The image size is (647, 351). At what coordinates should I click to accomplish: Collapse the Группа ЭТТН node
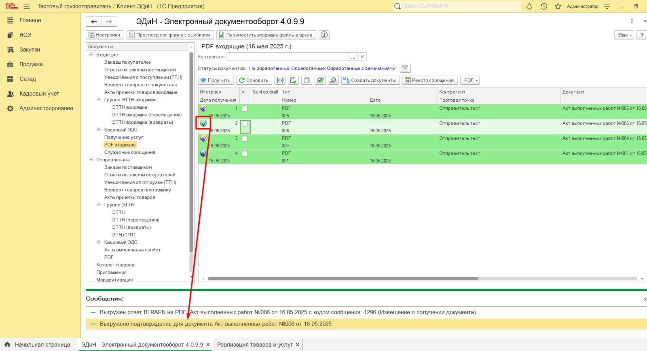(99, 205)
